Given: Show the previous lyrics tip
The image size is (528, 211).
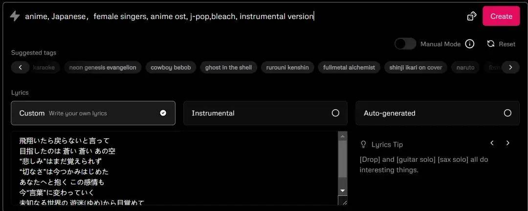Looking at the screenshot, I should [492, 143].
